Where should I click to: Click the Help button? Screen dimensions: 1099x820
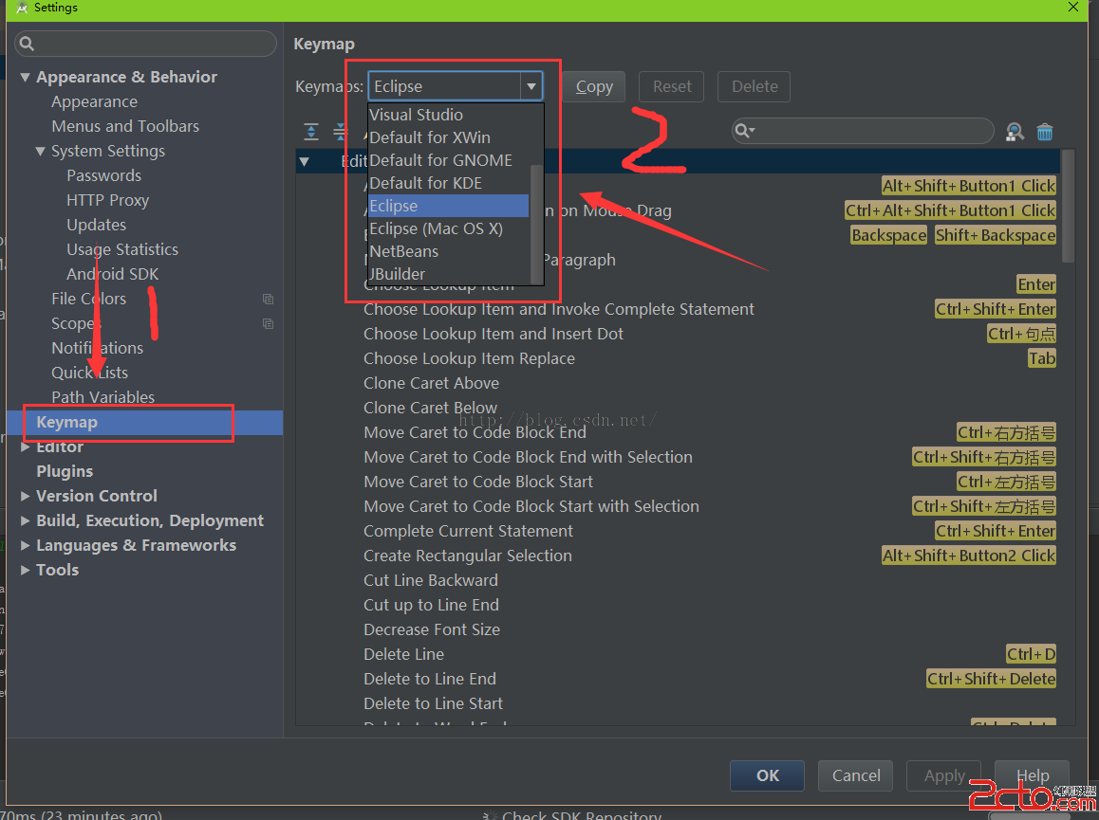click(x=1032, y=775)
